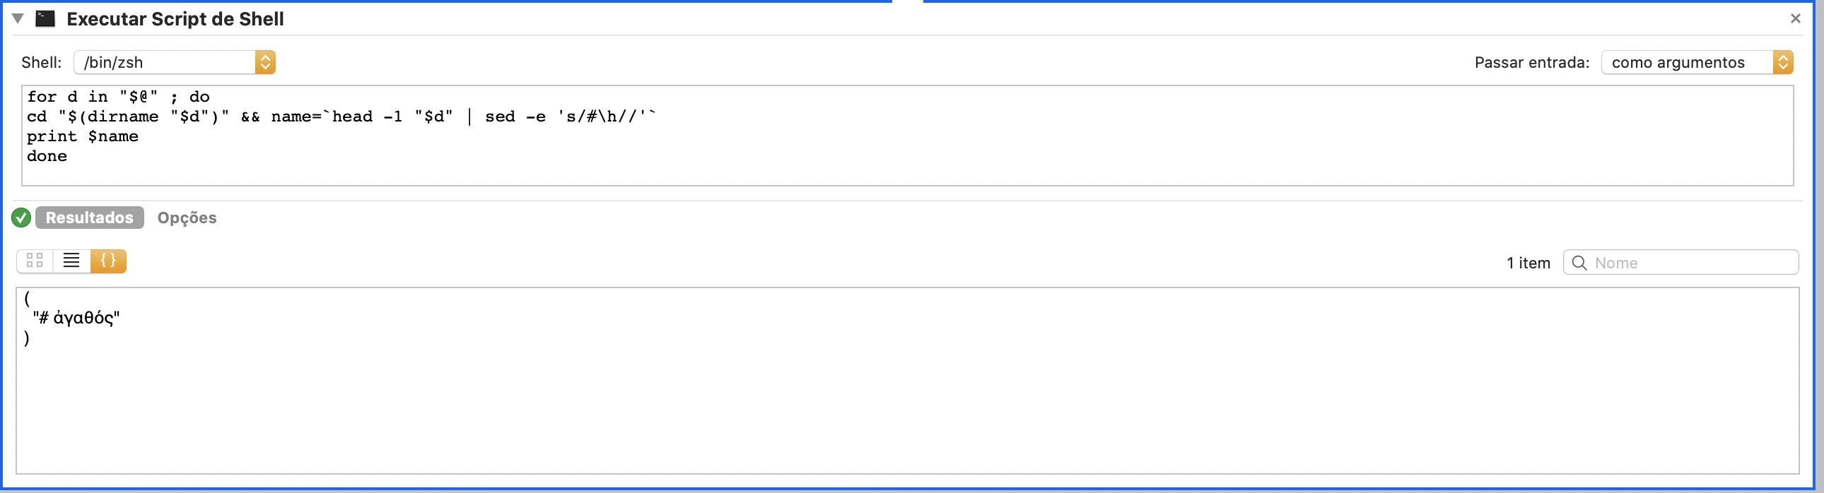Click the 'print $name' script line
The height and width of the screenshot is (493, 1824).
(83, 136)
